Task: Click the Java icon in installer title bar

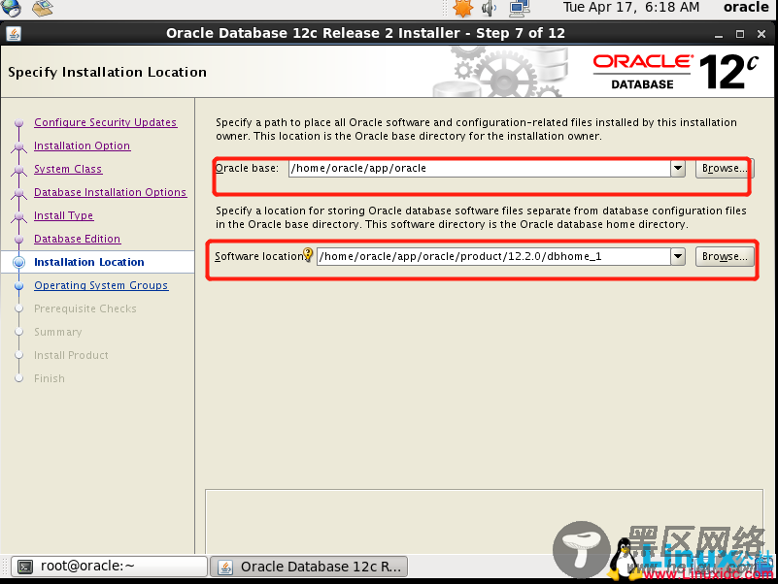Action: point(14,34)
